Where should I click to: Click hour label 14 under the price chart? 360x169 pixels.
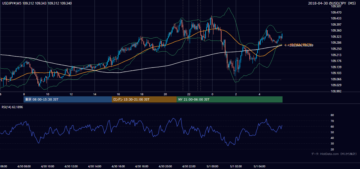[x=95, y=94]
